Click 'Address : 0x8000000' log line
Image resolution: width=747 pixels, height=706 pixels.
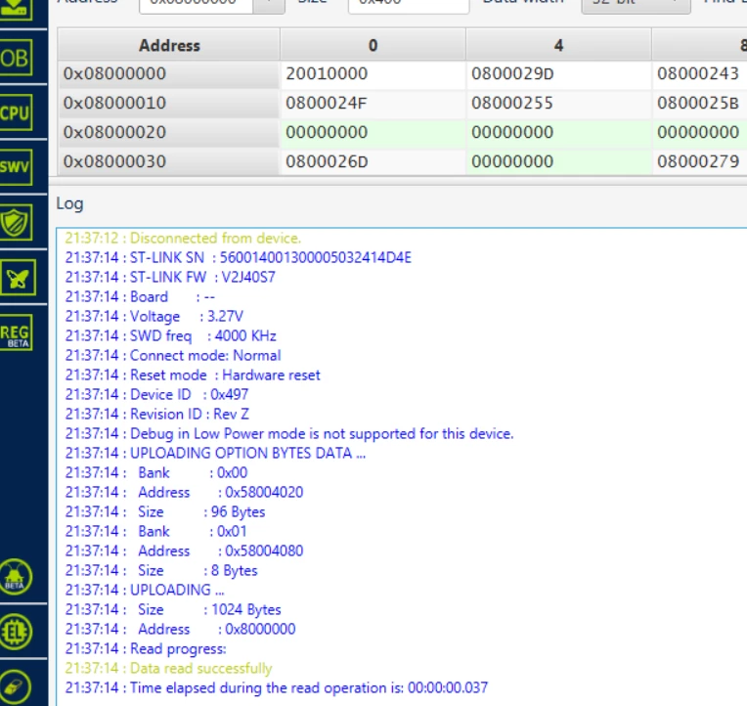(x=180, y=629)
